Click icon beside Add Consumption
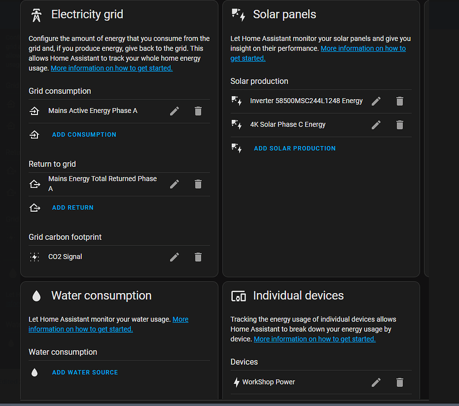Viewport: 459px width, 406px height. [35, 135]
